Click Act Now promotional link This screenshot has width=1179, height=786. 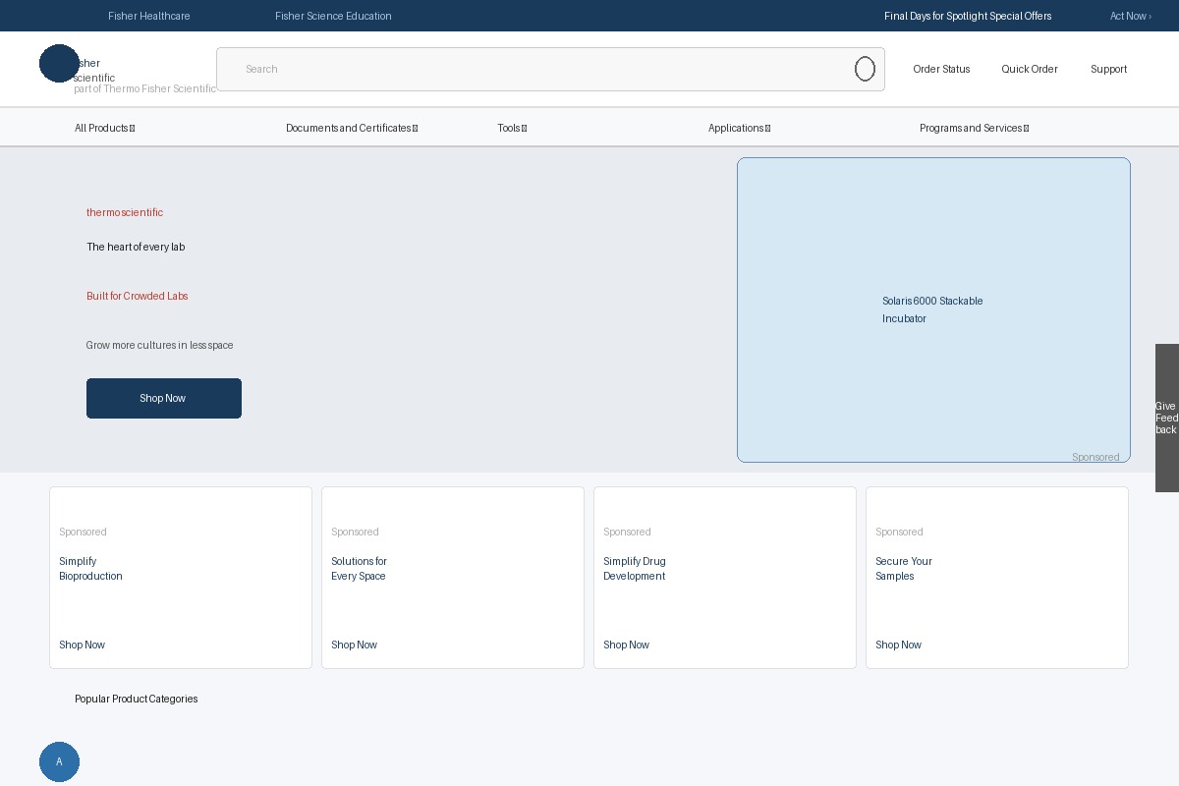click(1131, 16)
